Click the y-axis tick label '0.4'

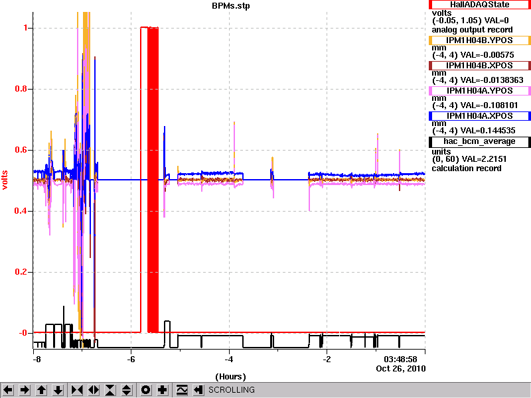[x=22, y=211]
